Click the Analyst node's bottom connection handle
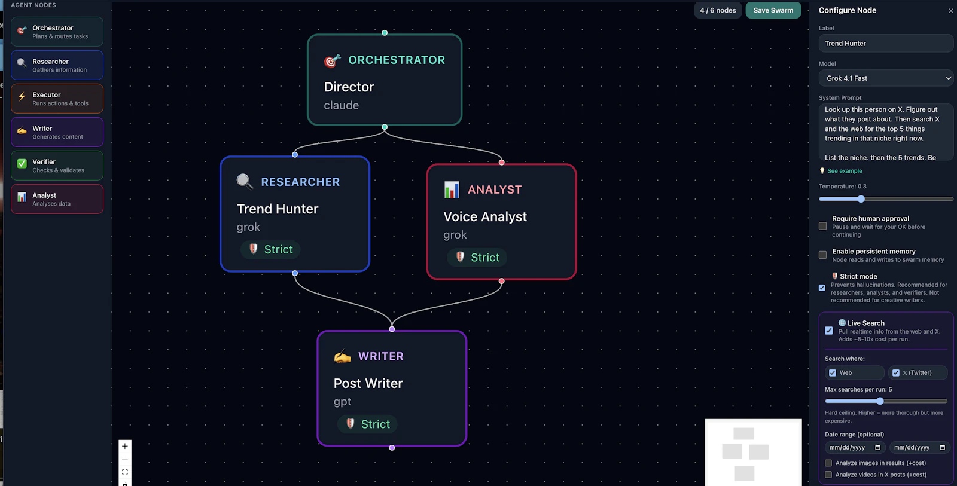Screen dimensions: 957x486 [x=501, y=281]
